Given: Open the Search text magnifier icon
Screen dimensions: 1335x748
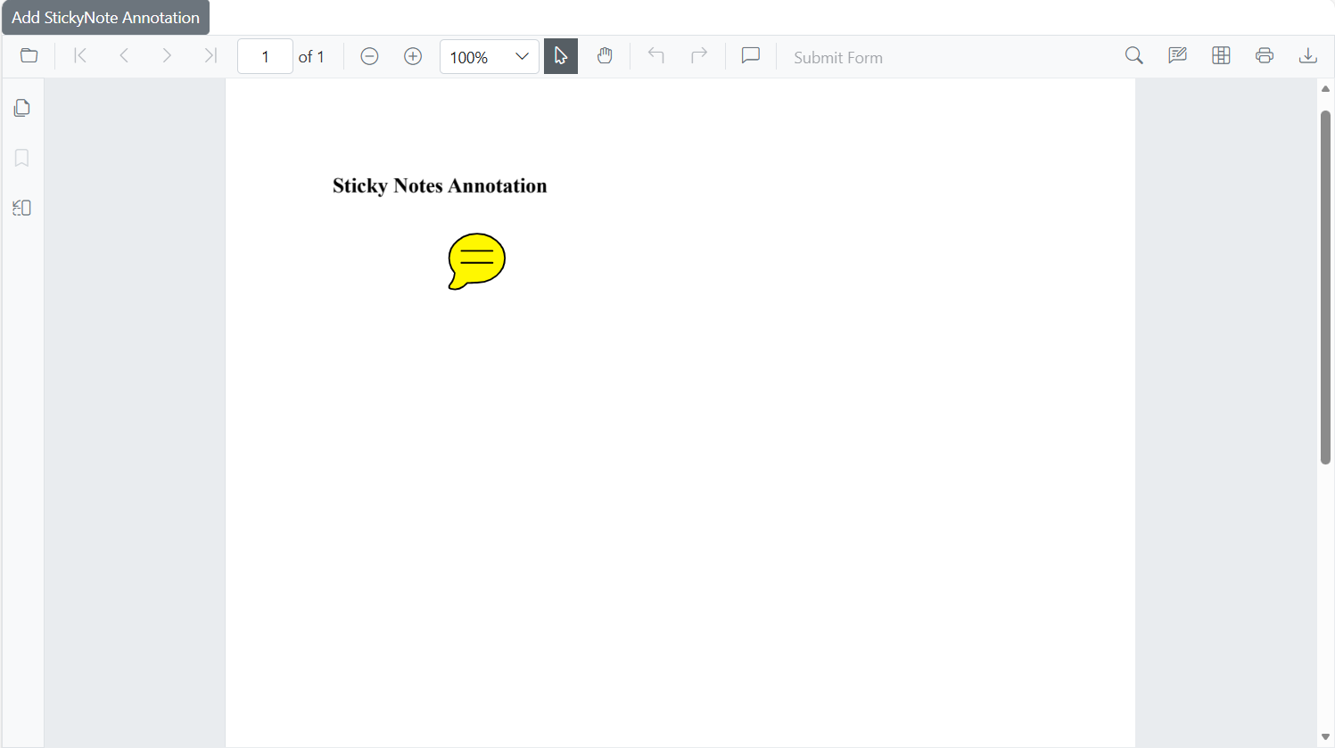Looking at the screenshot, I should click(x=1133, y=56).
